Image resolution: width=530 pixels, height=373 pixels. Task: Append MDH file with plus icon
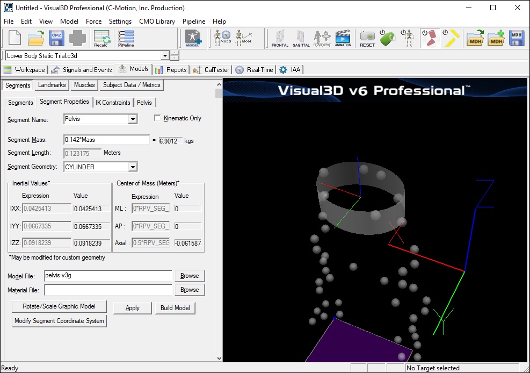(x=496, y=38)
